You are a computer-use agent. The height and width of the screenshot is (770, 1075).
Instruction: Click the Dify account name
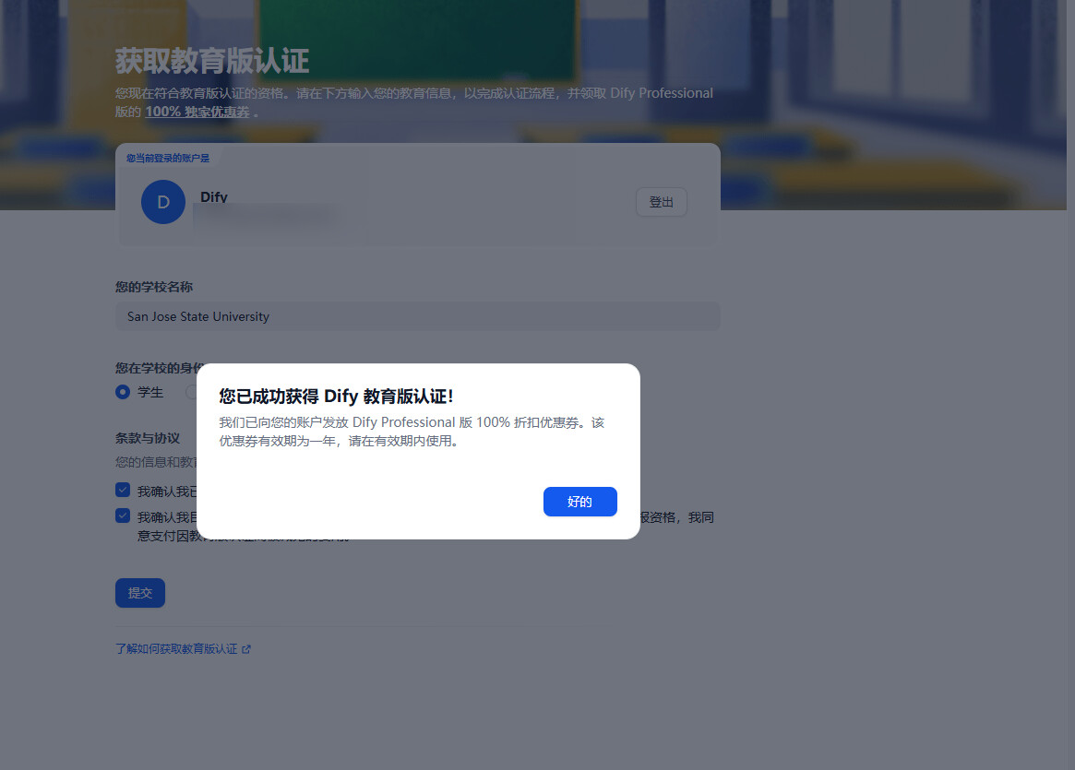coord(214,197)
